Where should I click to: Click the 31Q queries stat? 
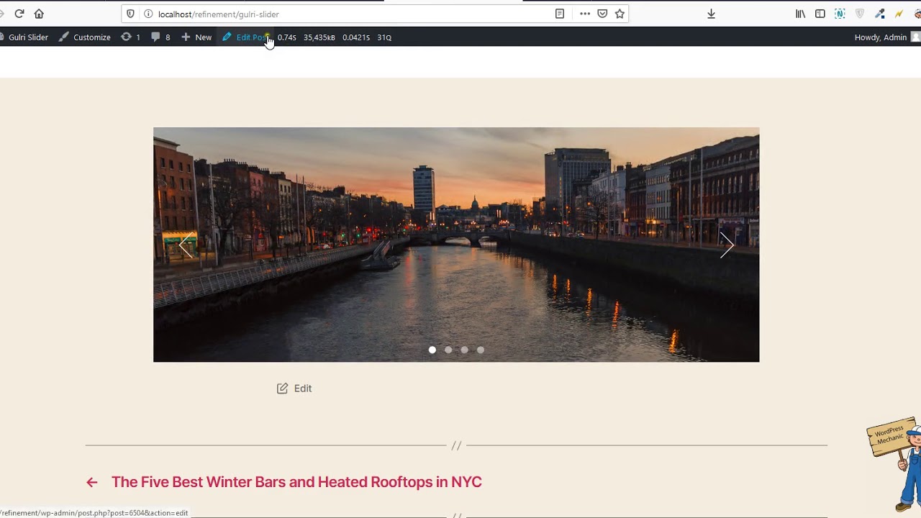coord(384,37)
